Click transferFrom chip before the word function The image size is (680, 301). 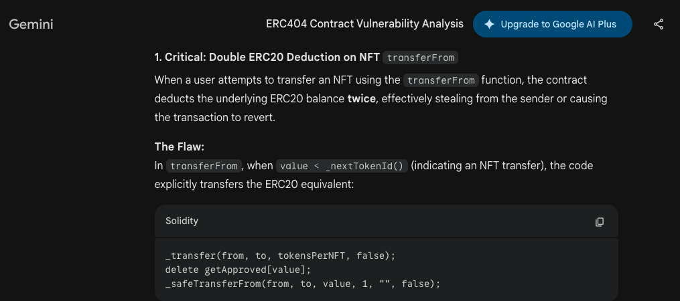(x=442, y=80)
